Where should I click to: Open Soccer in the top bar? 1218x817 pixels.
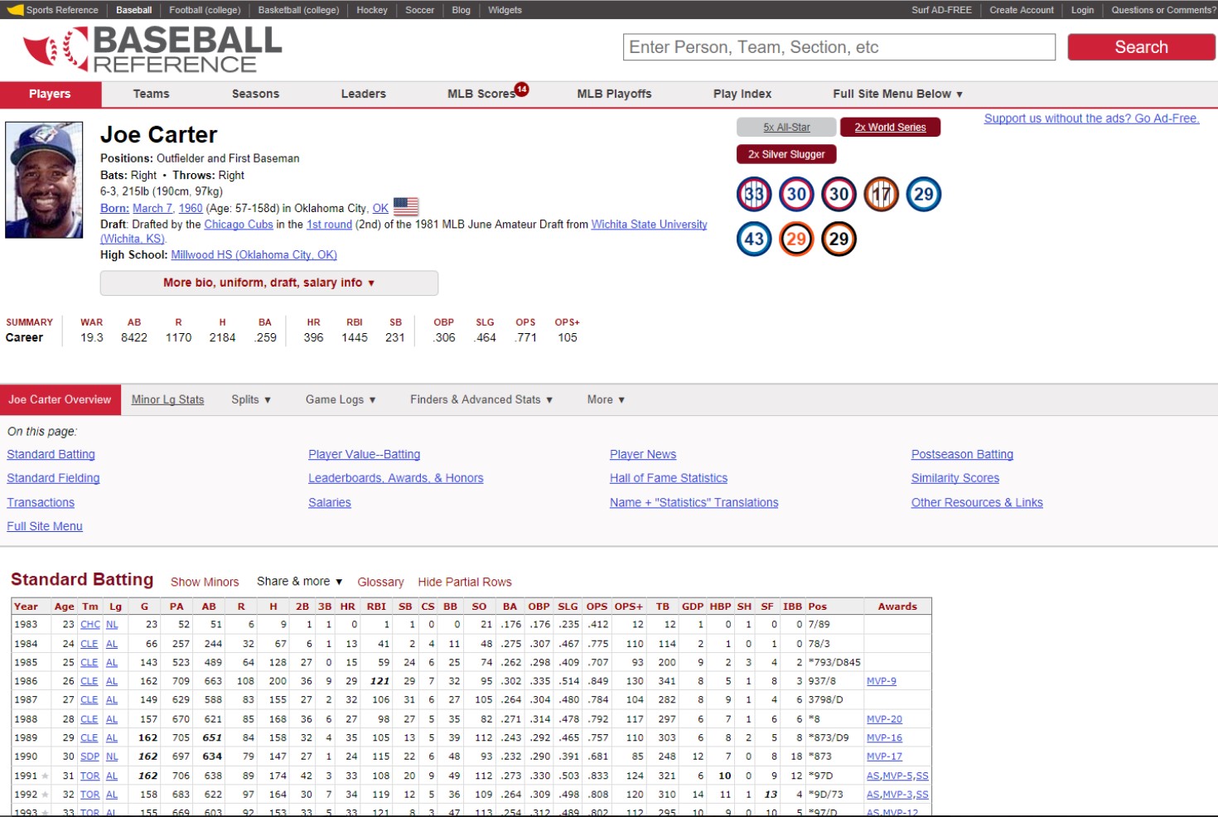tap(420, 10)
